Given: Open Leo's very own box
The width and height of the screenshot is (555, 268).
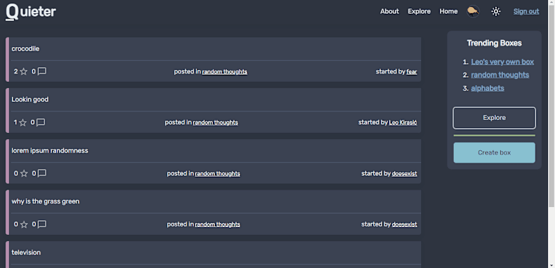Looking at the screenshot, I should (502, 62).
